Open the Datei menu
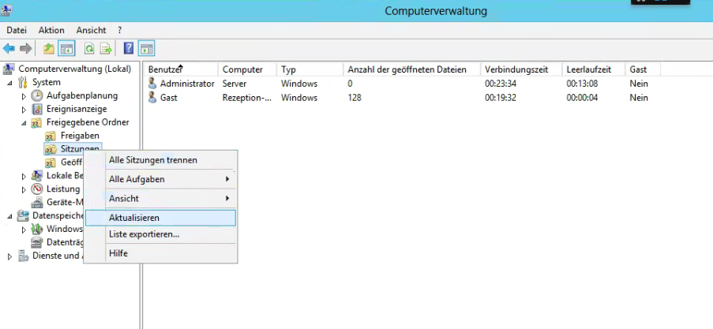Screen dimensions: 713x329 (x=17, y=30)
